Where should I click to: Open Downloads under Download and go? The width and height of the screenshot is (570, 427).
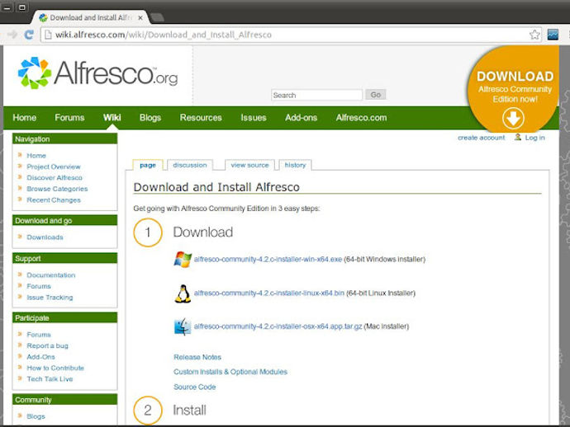(x=45, y=237)
